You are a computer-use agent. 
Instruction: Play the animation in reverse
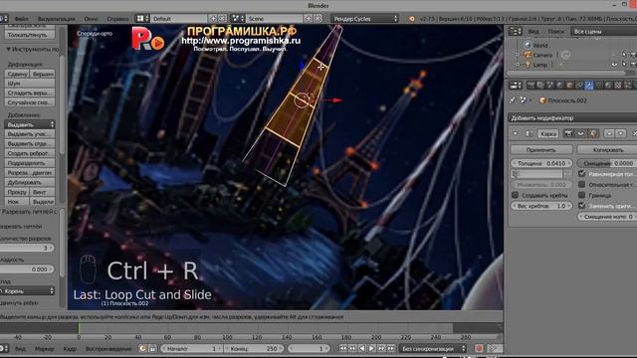point(362,348)
